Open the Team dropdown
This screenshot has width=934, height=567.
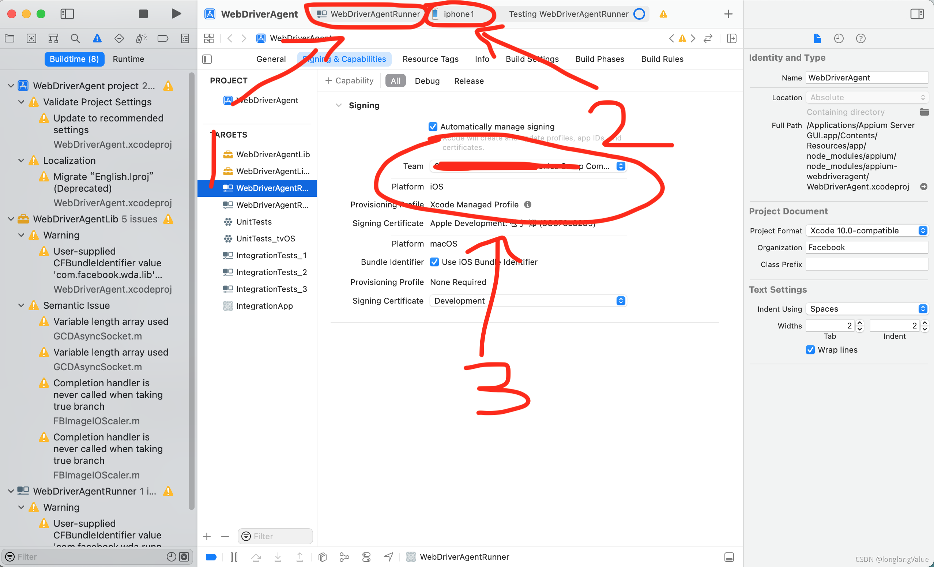(x=528, y=166)
